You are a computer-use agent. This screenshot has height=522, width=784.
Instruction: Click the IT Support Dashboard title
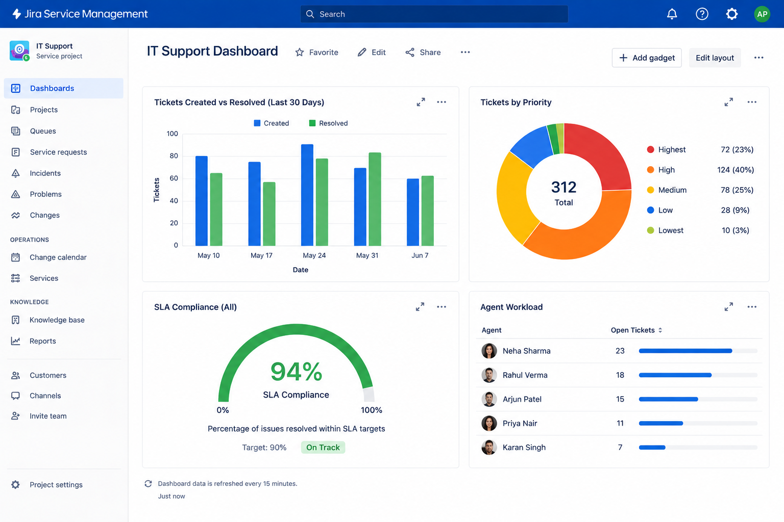[212, 51]
